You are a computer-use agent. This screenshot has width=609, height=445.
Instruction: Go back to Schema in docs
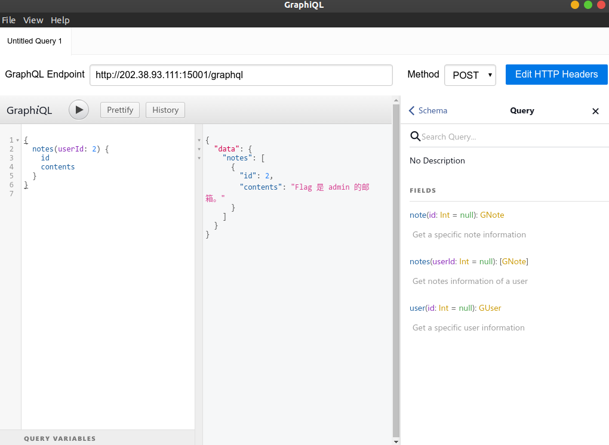coord(428,110)
